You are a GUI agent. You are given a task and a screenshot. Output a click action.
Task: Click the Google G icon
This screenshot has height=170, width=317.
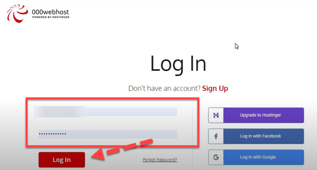[216, 157]
